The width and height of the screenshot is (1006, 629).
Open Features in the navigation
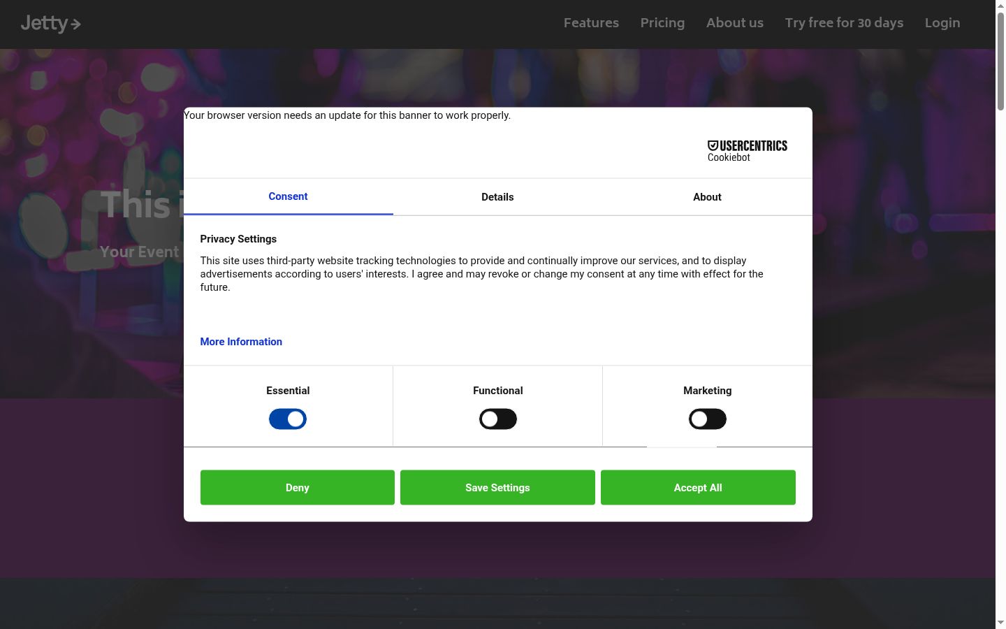(x=591, y=22)
